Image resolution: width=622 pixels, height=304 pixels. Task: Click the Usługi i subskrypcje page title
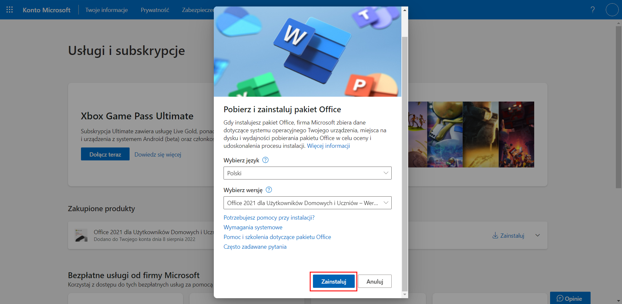126,50
